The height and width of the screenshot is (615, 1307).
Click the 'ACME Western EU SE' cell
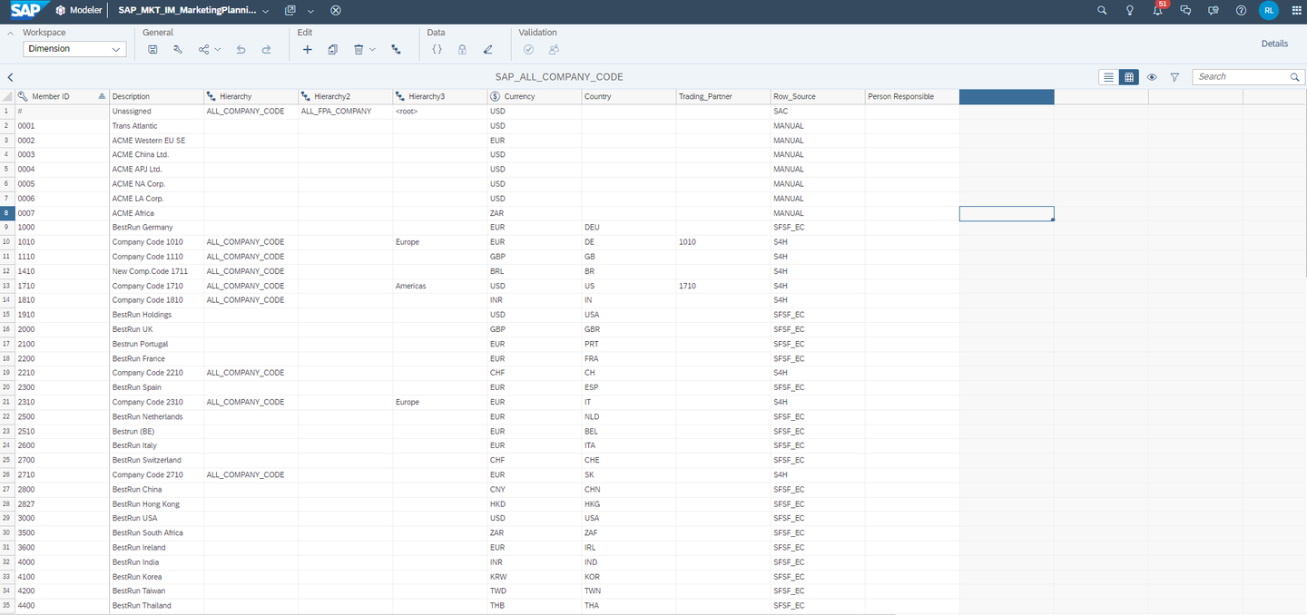[157, 141]
